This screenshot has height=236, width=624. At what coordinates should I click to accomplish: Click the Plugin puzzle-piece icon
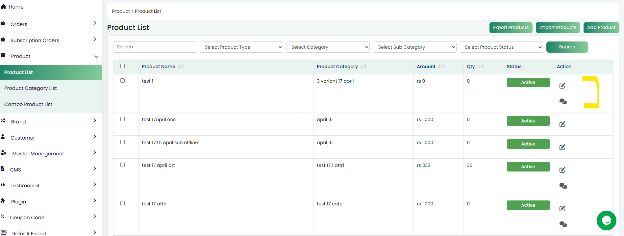(x=3, y=200)
